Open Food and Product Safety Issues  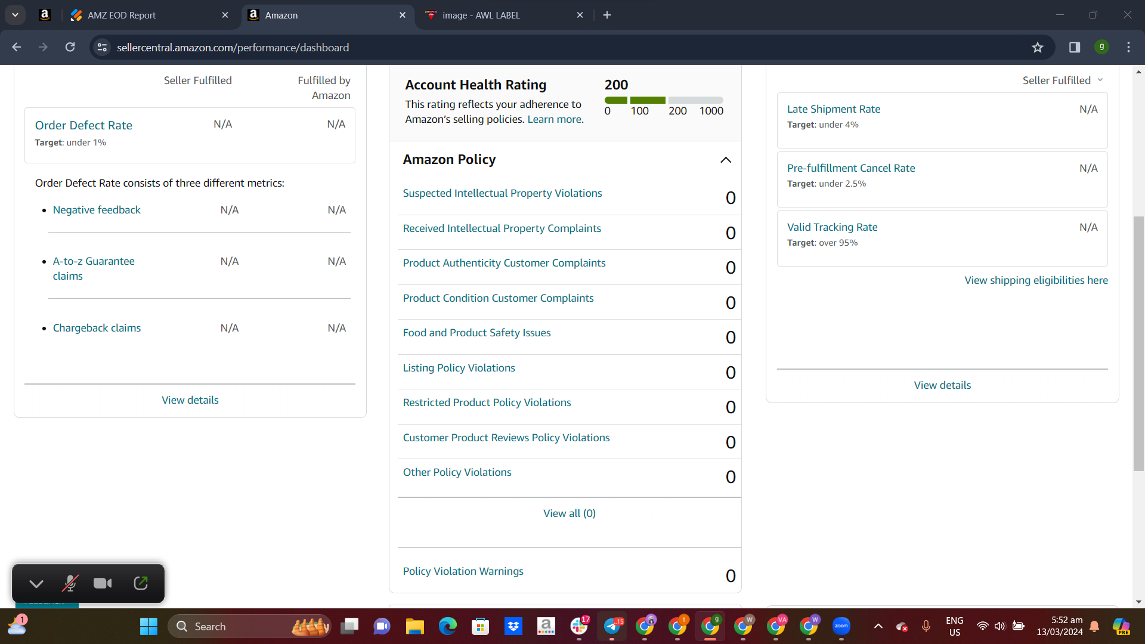476,333
